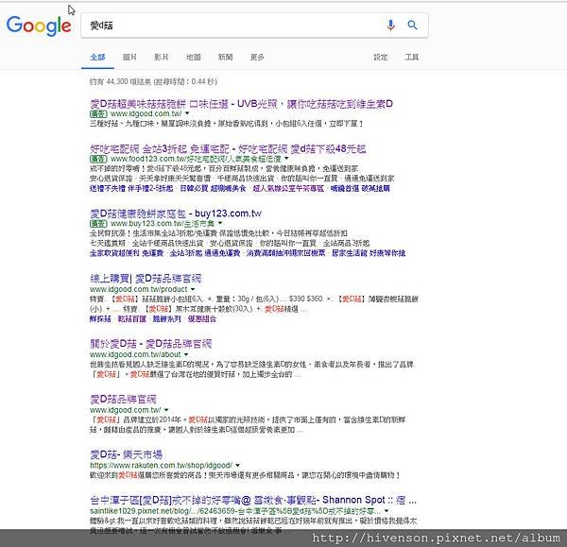Open result 愛D菇- 樂天市場
Viewport: 567px width, 547px height.
point(127,454)
